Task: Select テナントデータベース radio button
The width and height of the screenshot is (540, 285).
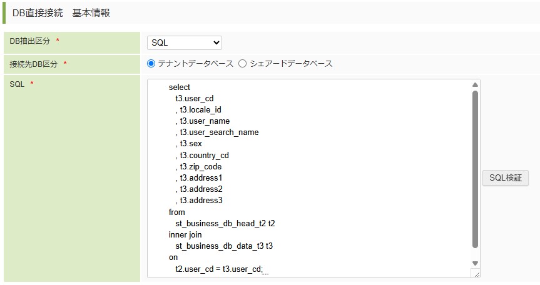Action: (151, 64)
